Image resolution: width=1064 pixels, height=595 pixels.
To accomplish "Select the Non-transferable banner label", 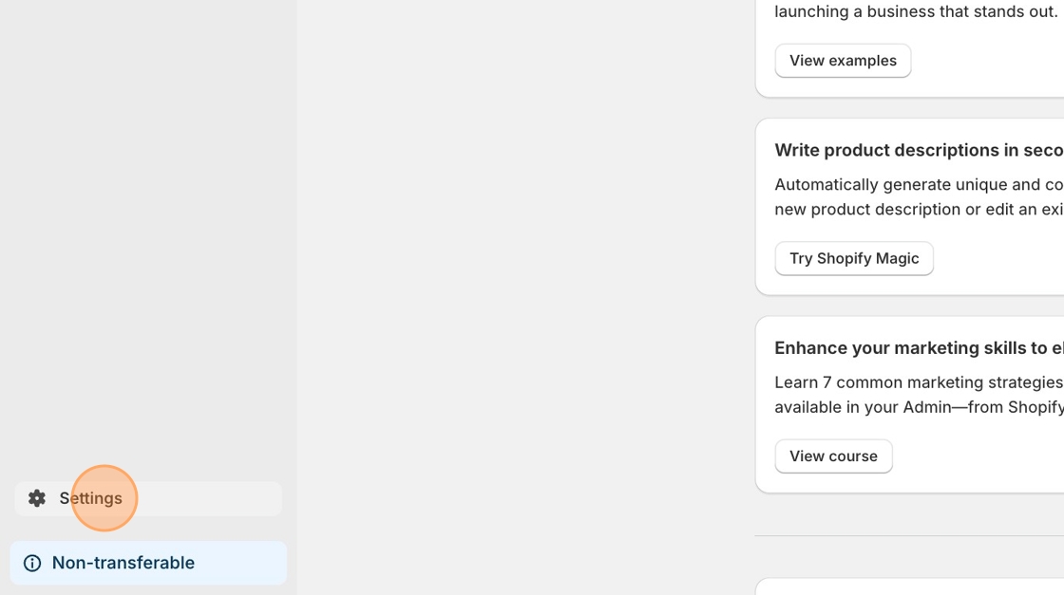I will [123, 563].
